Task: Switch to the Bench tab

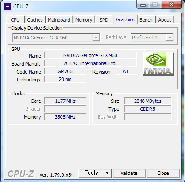Action: (146, 20)
